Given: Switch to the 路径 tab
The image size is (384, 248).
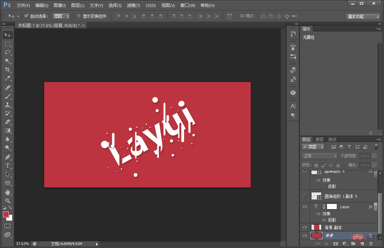Looking at the screenshot, I should pyautogui.click(x=332, y=139).
